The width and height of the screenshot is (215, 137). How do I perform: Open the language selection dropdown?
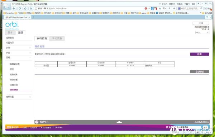pyautogui.click(x=202, y=33)
